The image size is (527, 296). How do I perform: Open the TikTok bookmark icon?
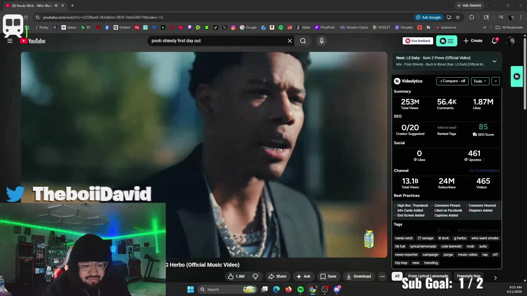[216, 28]
